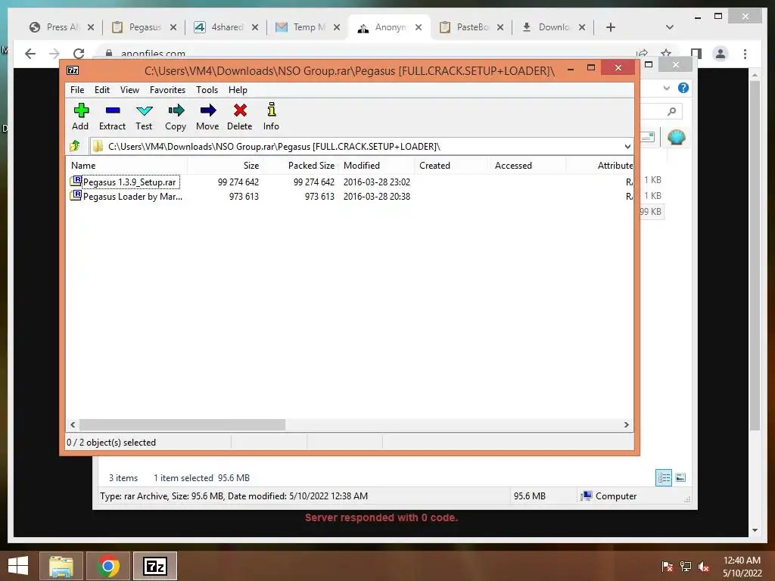Bookmark this page with the star icon
The height and width of the screenshot is (581, 775).
coord(666,53)
